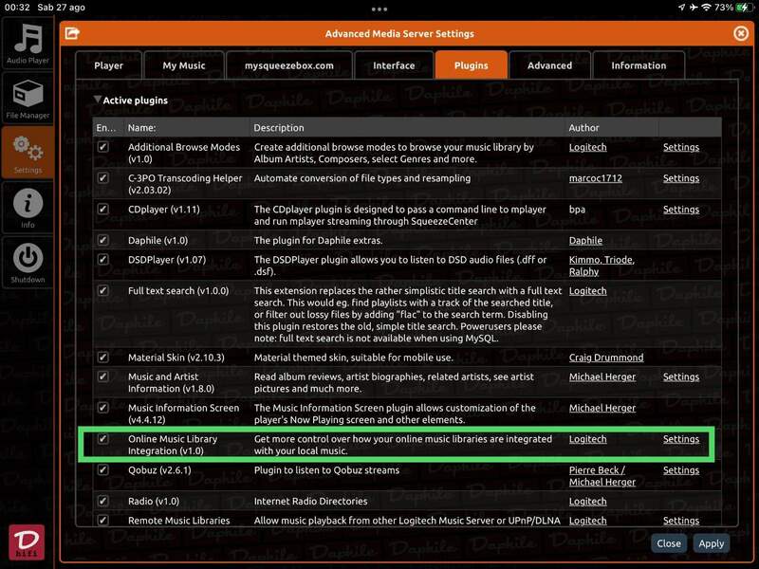Go to the mysqueezebox.com tab

(x=288, y=65)
